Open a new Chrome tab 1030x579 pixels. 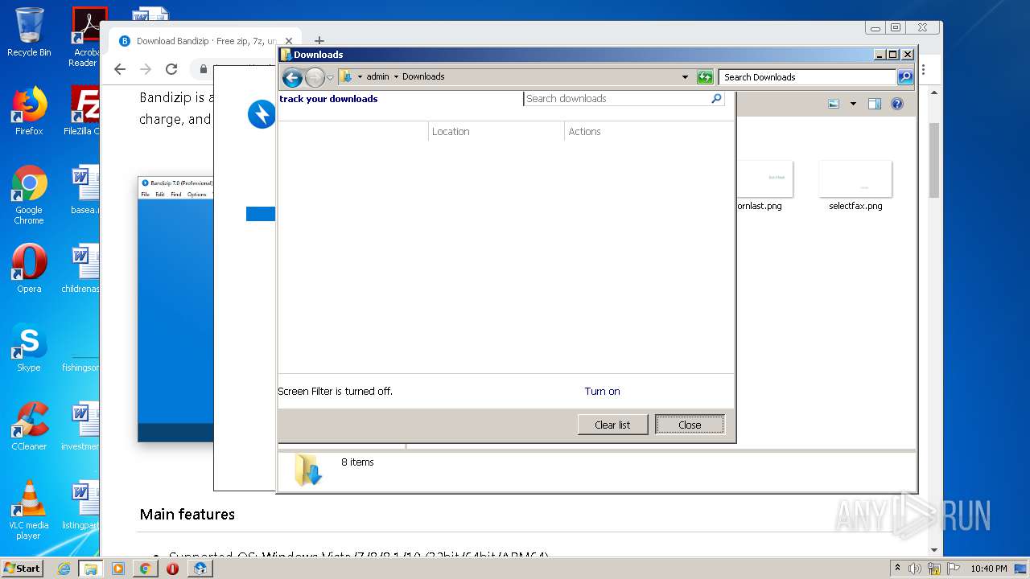point(319,41)
